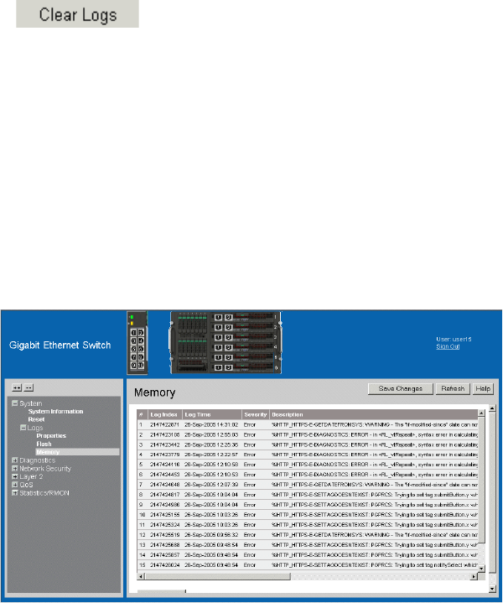Select log index 2147423442 in row 3
The image size is (503, 603).
[164, 445]
